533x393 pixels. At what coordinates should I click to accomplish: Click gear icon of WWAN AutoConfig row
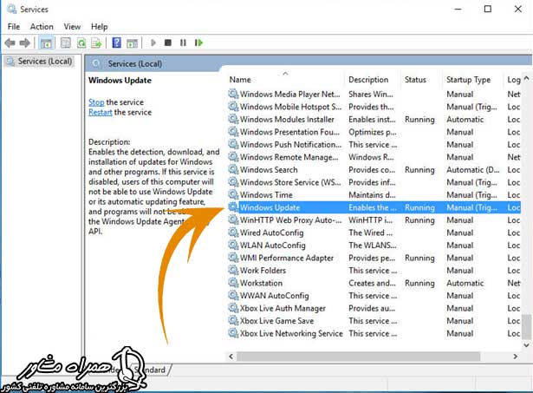(x=233, y=295)
